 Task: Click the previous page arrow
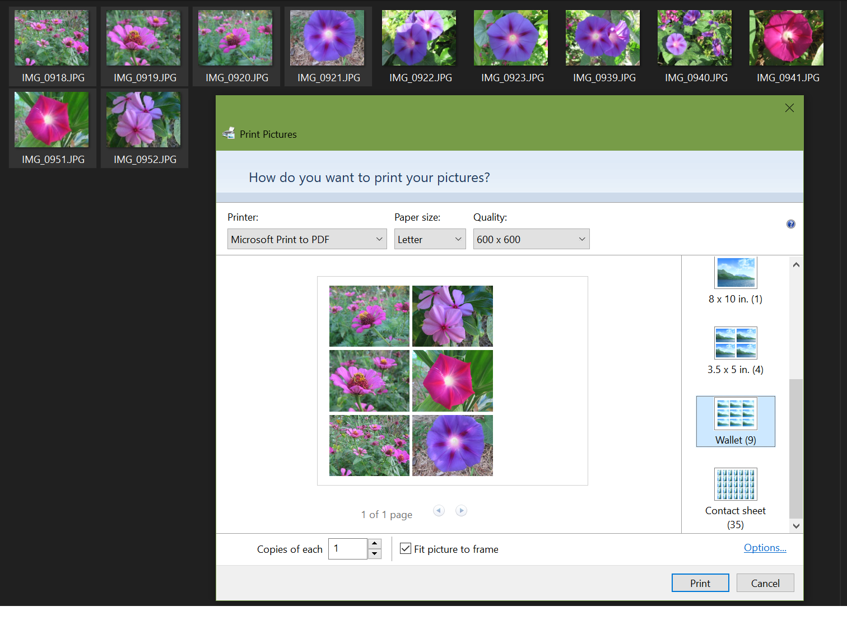click(x=439, y=510)
